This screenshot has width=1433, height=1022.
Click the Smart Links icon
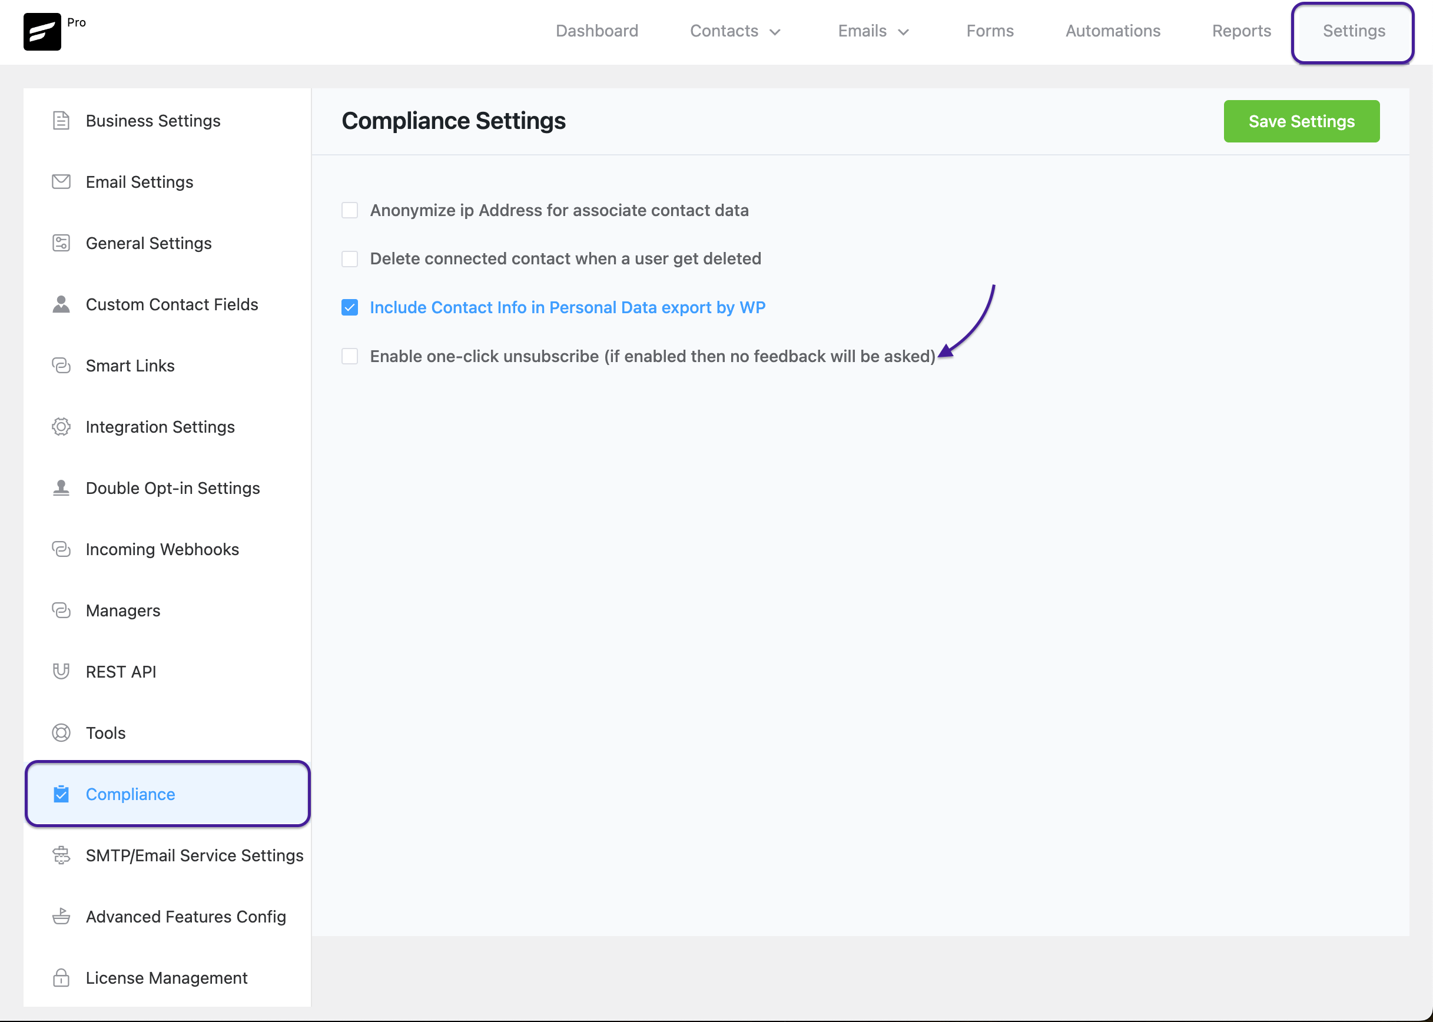[62, 365]
